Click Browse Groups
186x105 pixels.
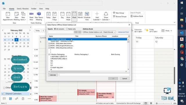120,16
